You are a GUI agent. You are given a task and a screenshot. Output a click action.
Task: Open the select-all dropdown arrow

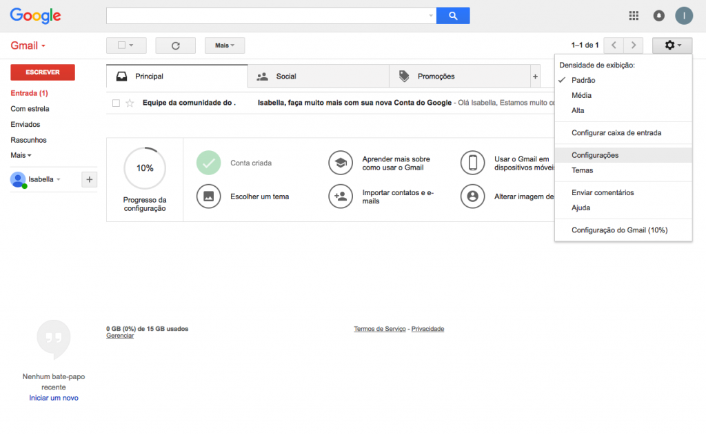tap(131, 45)
